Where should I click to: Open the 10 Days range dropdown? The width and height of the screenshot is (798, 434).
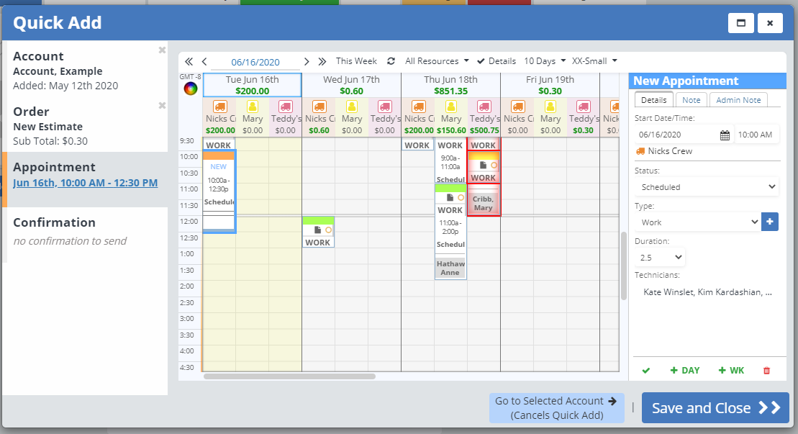tap(544, 61)
